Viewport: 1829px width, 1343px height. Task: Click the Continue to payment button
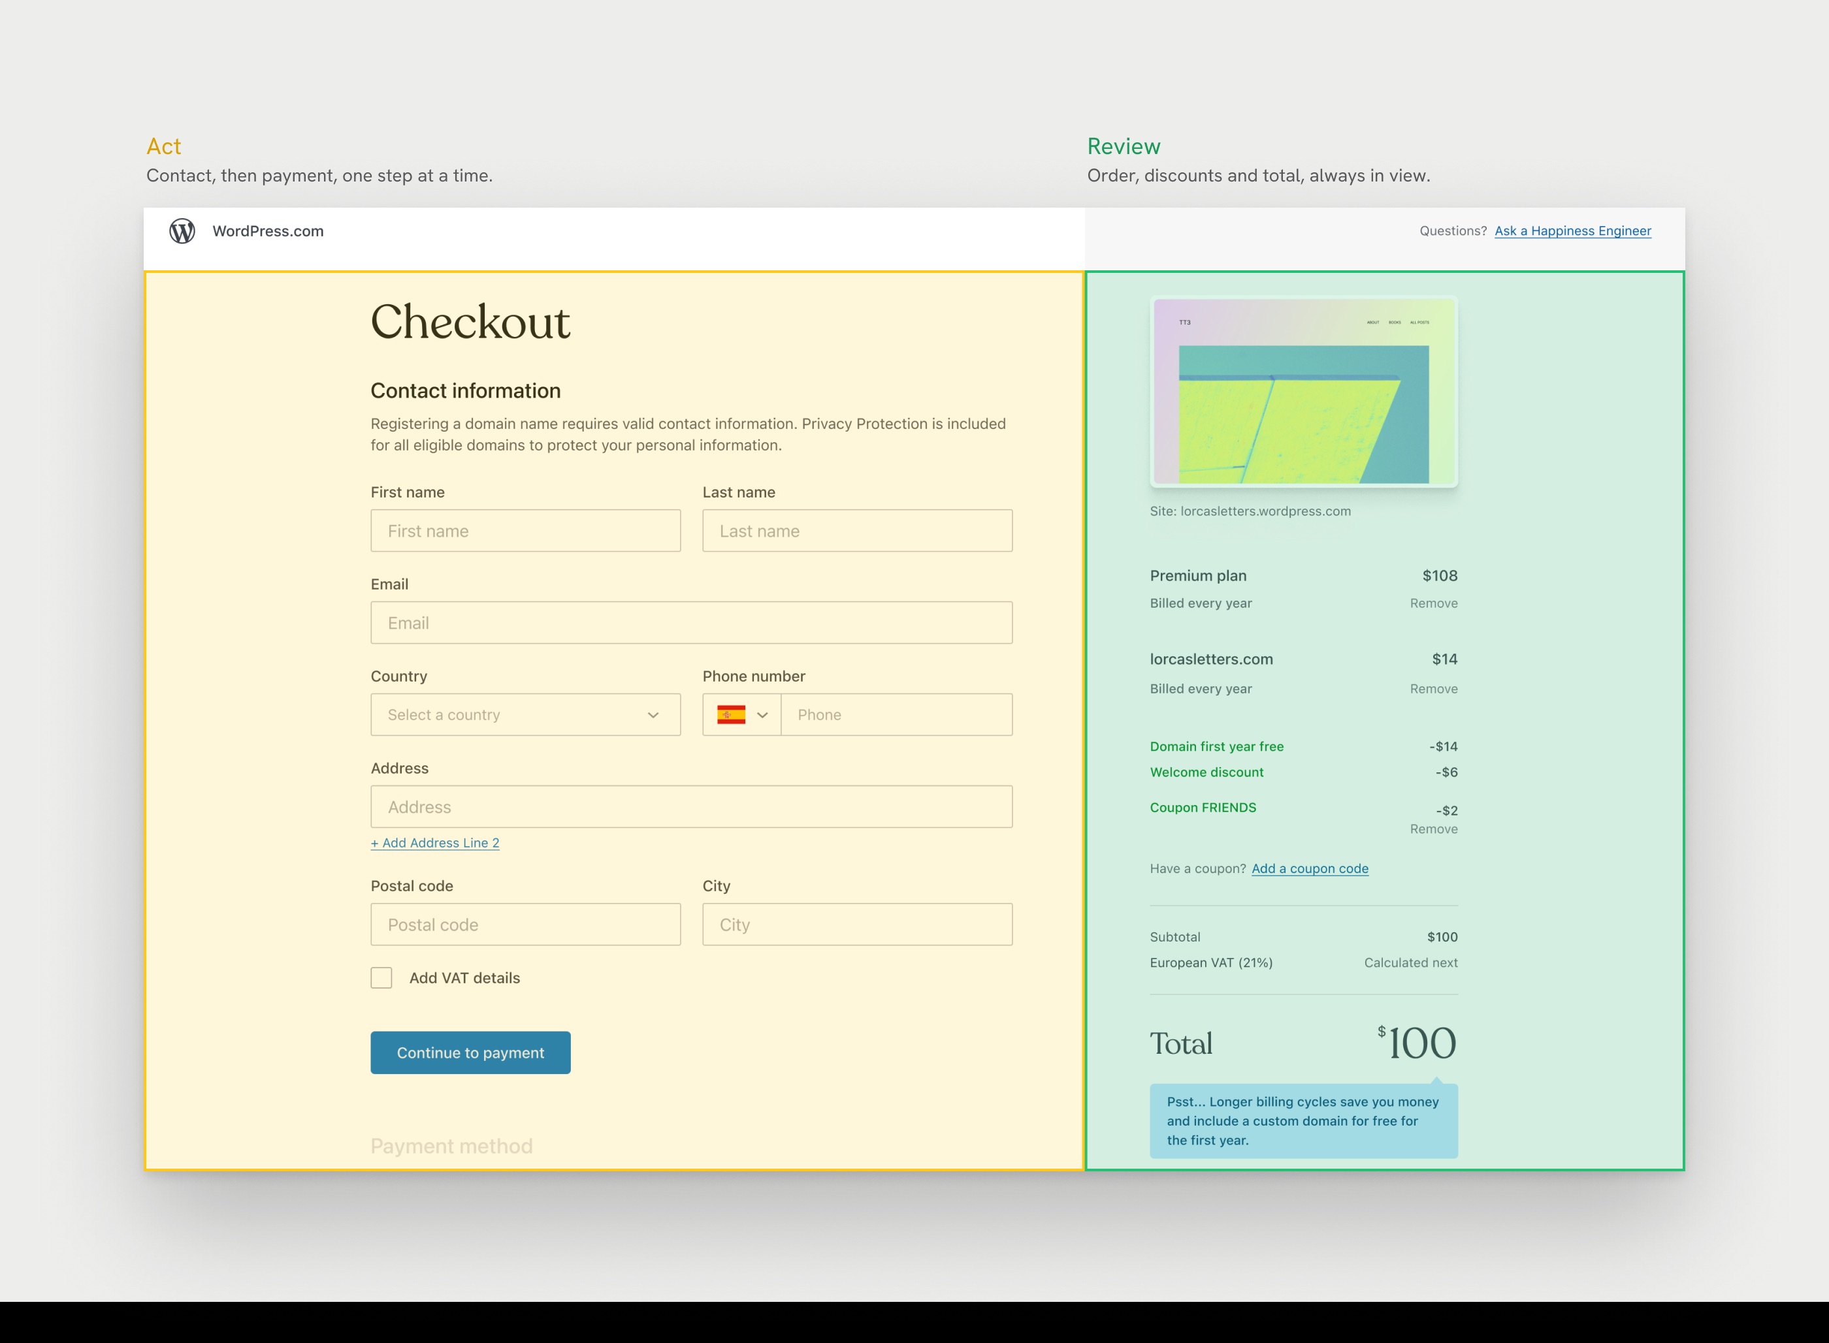point(471,1052)
